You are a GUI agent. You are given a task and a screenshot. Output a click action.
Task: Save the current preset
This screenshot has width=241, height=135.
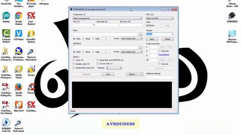click(152, 39)
